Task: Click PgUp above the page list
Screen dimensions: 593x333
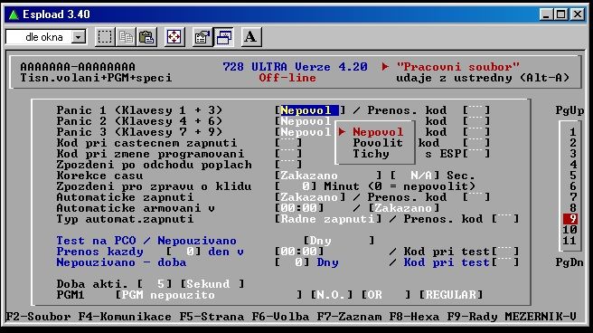Action: pos(569,110)
